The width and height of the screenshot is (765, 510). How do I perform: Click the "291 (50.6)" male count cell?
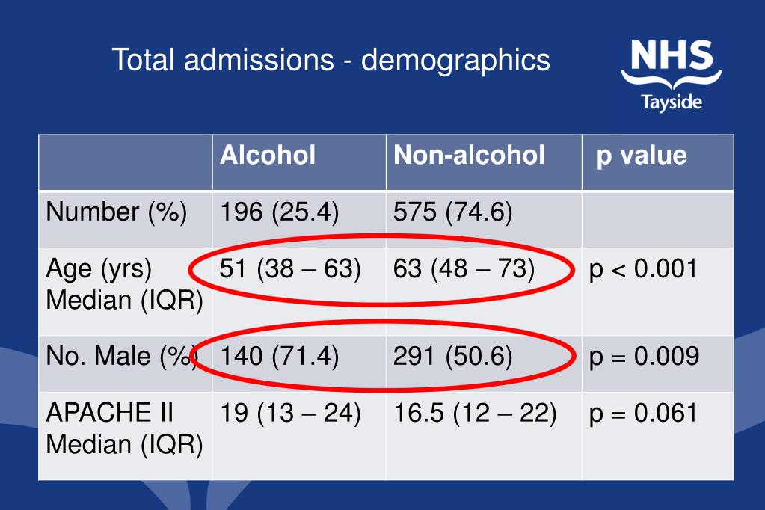[x=453, y=356]
